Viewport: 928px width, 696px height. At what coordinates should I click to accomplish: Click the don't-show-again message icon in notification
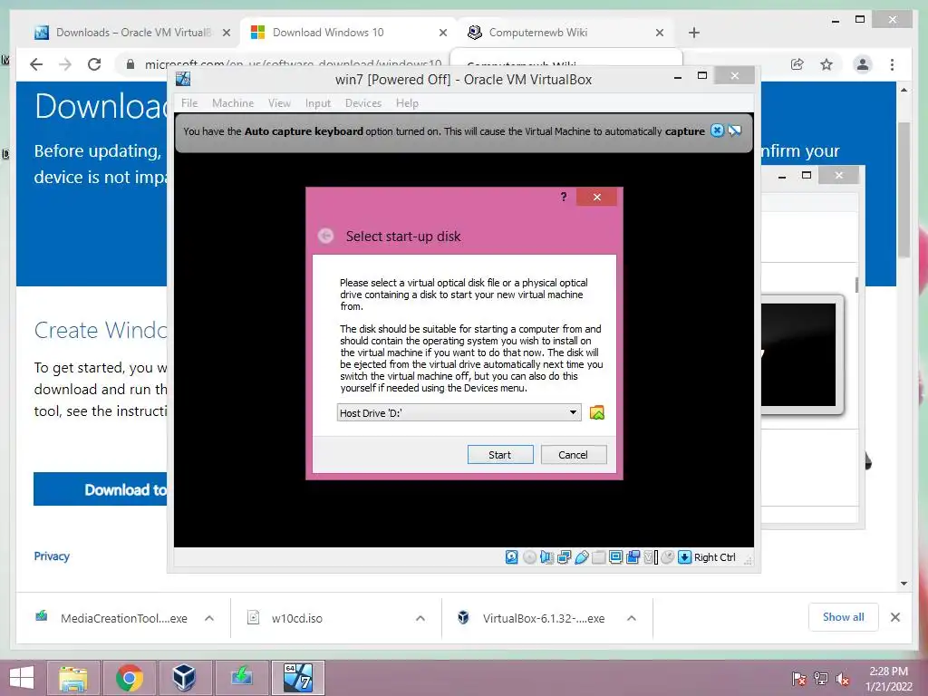pos(734,130)
